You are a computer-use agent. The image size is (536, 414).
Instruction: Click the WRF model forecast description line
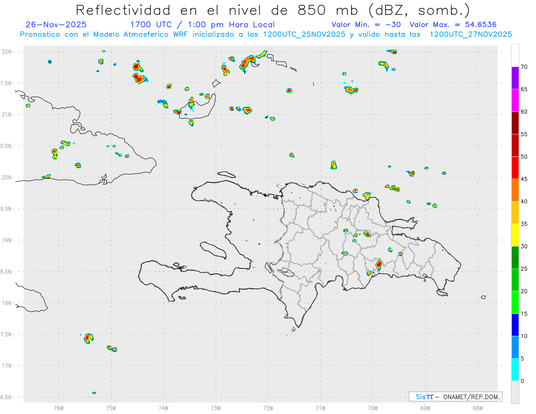click(266, 34)
